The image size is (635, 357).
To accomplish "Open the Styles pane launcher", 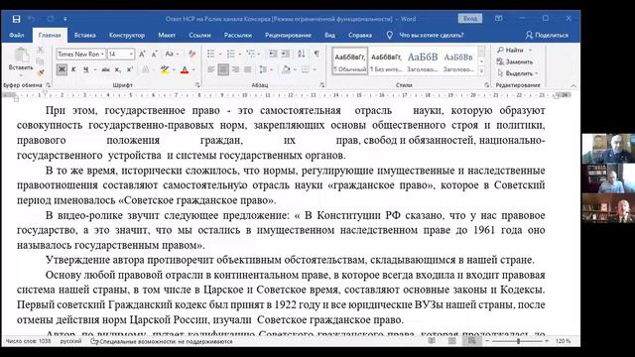I will (x=486, y=85).
